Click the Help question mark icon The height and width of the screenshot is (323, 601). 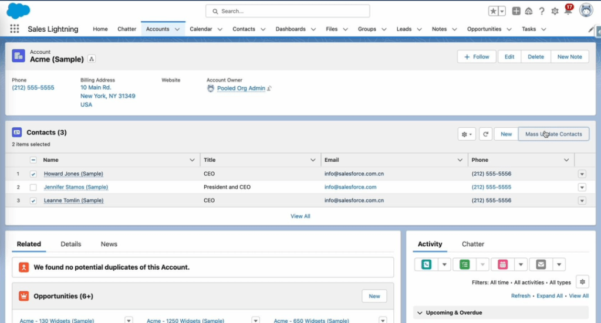click(x=542, y=11)
